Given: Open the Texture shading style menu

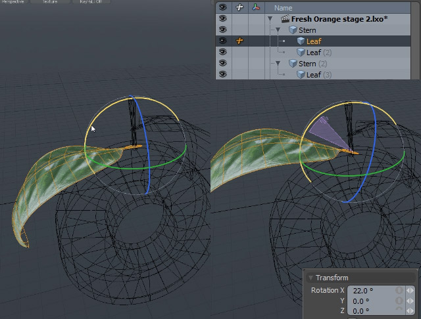Looking at the screenshot, I should (50, 1).
